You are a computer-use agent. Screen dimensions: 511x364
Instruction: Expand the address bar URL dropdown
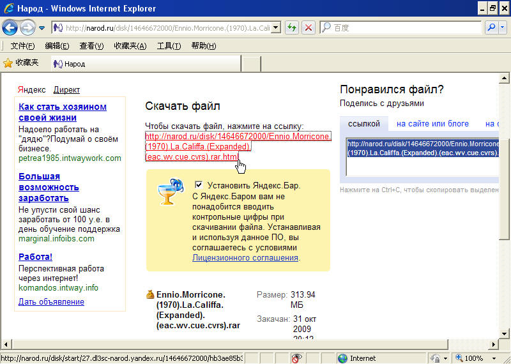pos(276,28)
